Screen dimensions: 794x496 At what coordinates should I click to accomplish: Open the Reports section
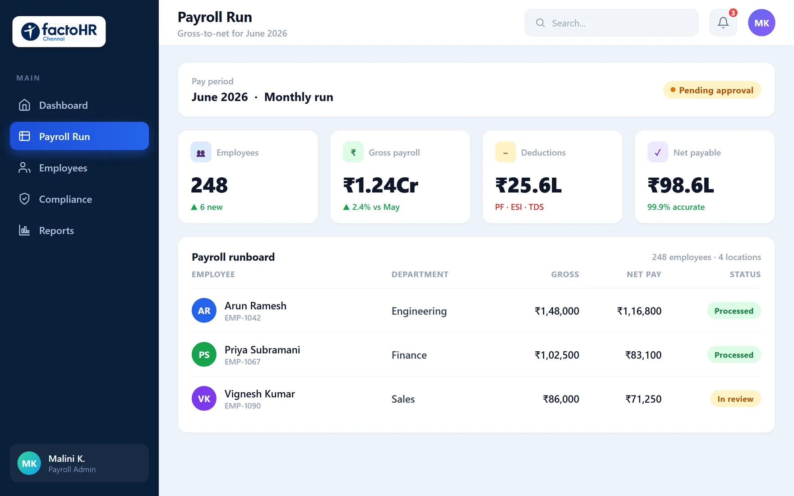[79, 230]
